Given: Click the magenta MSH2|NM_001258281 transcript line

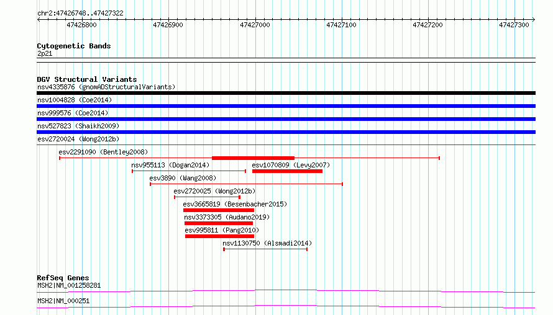Looking at the screenshot, I should pyautogui.click(x=286, y=291).
